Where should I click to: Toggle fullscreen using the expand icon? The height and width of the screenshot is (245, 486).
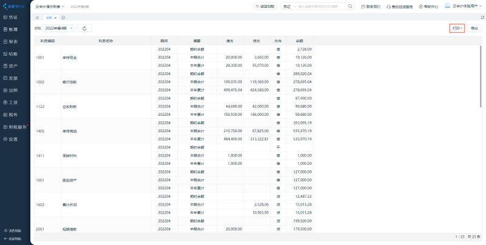(x=482, y=18)
